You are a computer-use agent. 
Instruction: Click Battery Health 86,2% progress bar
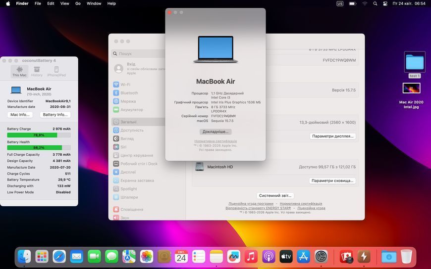[x=39, y=148]
